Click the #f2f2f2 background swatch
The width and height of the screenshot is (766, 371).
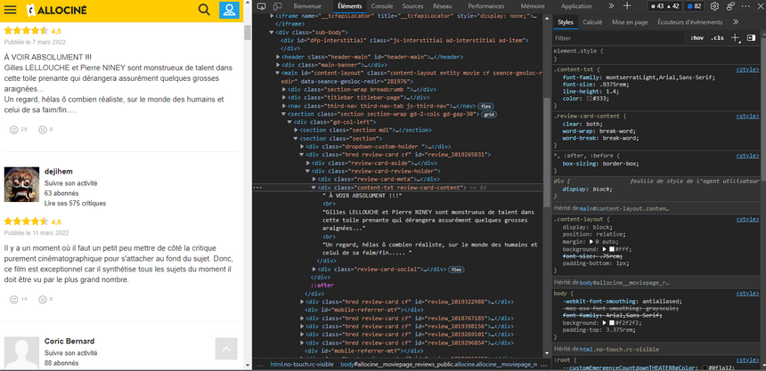[611, 323]
